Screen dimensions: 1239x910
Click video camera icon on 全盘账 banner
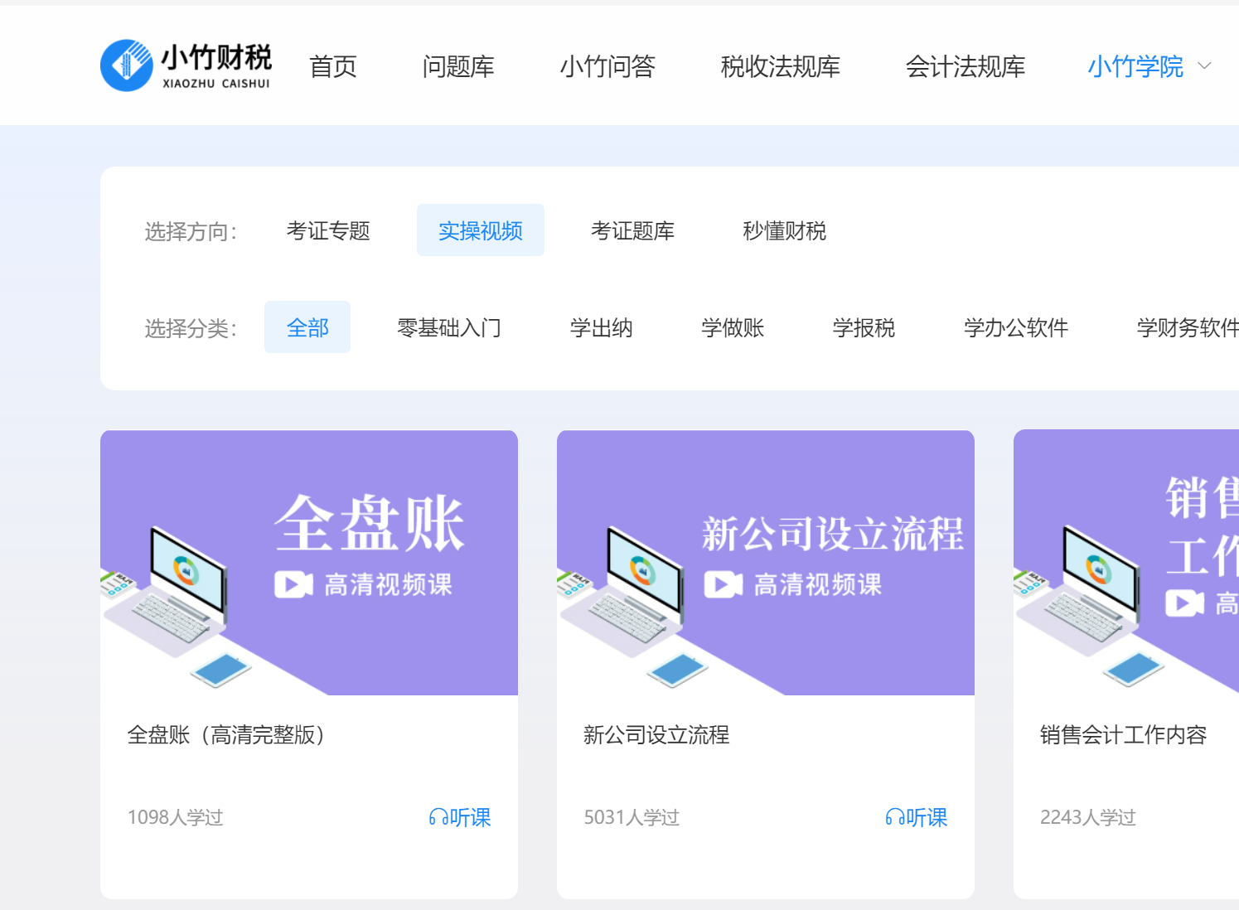(x=293, y=584)
